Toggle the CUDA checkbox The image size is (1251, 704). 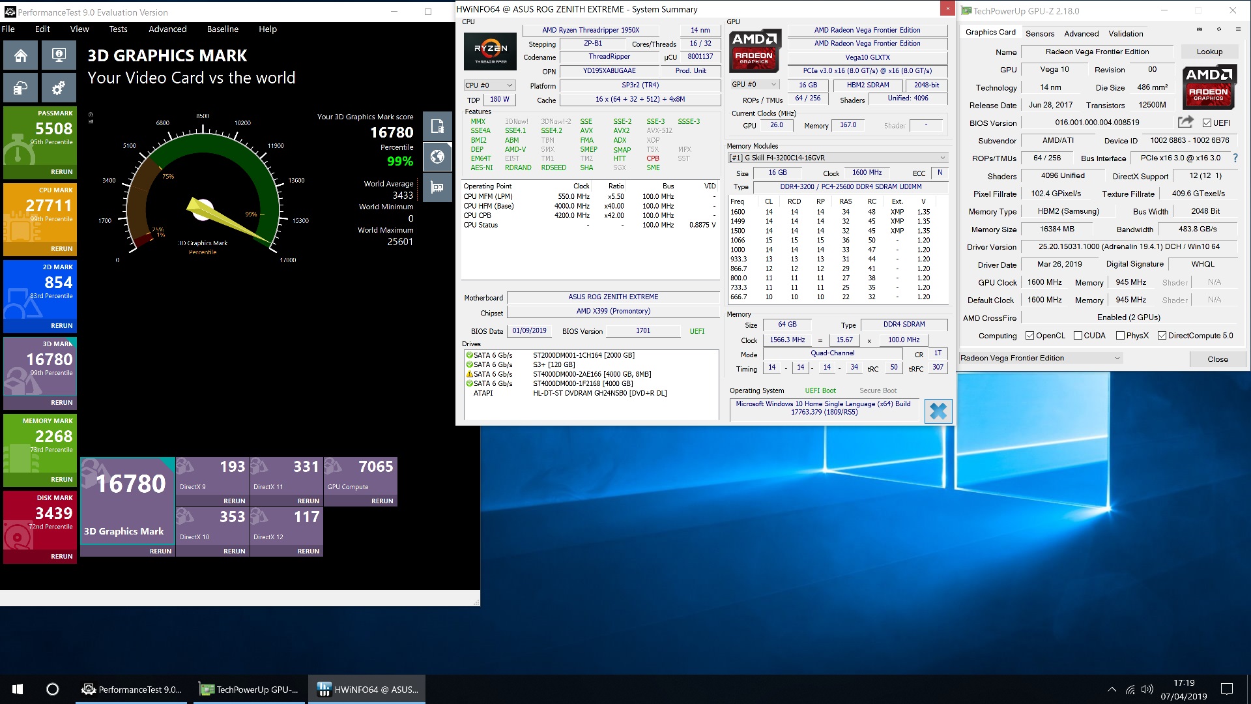[1078, 336]
